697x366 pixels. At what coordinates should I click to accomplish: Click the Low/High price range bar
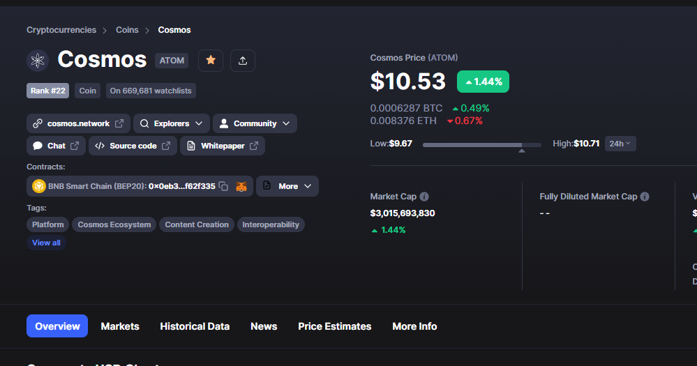[482, 145]
